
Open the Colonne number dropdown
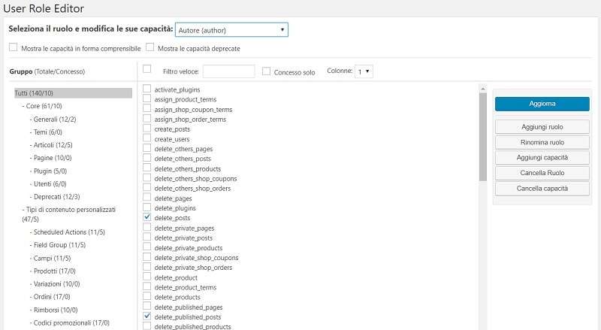(364, 71)
